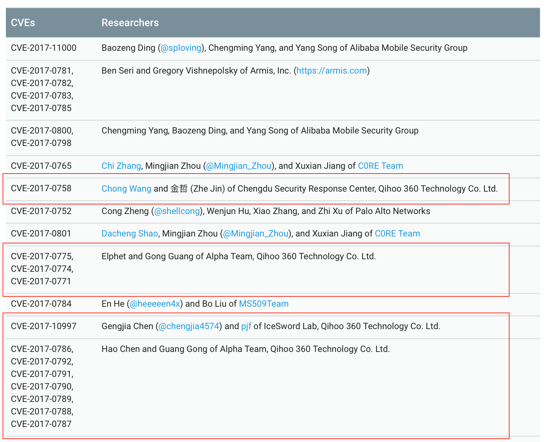Image resolution: width=547 pixels, height=442 pixels.
Task: Select the CVE-2017-0782 entry
Action: pyautogui.click(x=42, y=83)
